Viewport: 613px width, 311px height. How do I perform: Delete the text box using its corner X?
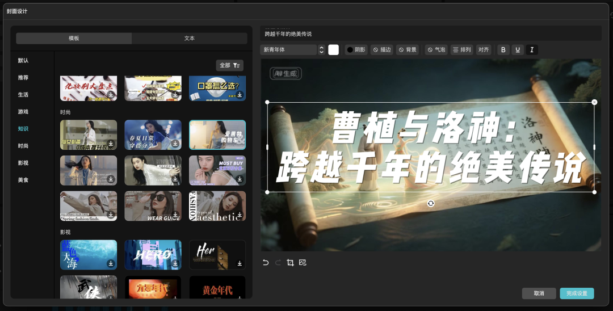coord(594,102)
